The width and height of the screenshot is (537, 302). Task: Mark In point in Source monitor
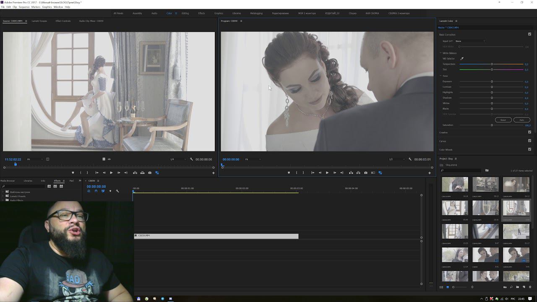click(x=81, y=172)
